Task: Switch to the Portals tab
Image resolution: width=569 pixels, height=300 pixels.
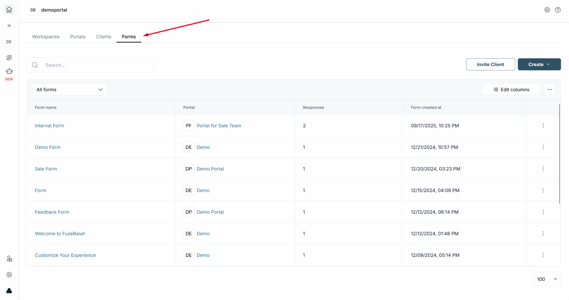Action: [77, 36]
